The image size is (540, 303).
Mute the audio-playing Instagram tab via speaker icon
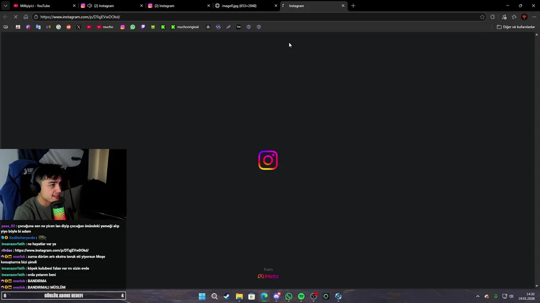[89, 6]
